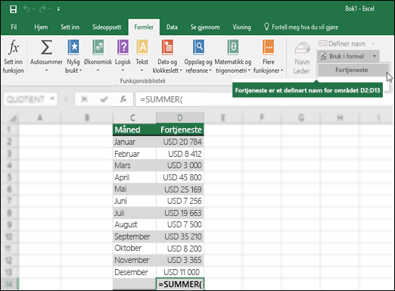This screenshot has width=395, height=291.
Task: Select column C header
Action: point(134,117)
